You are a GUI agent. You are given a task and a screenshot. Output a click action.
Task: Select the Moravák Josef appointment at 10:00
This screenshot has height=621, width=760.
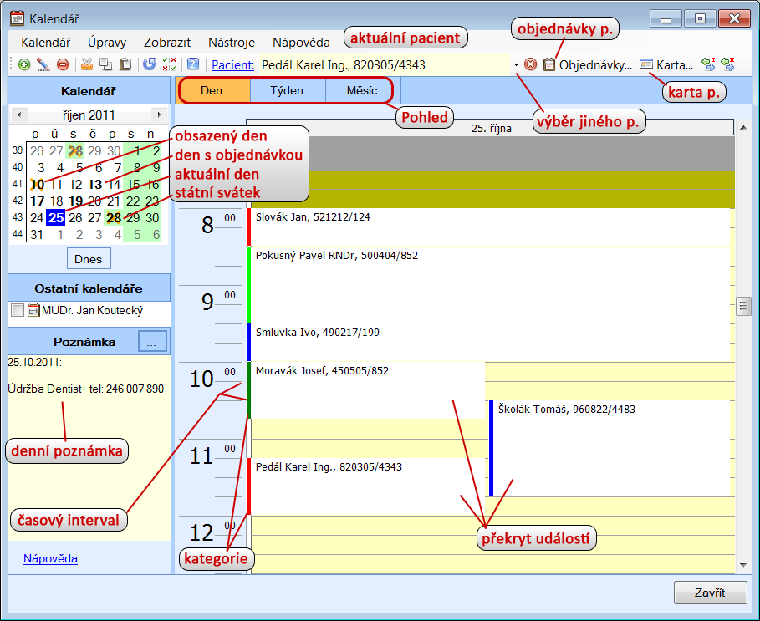(x=366, y=390)
